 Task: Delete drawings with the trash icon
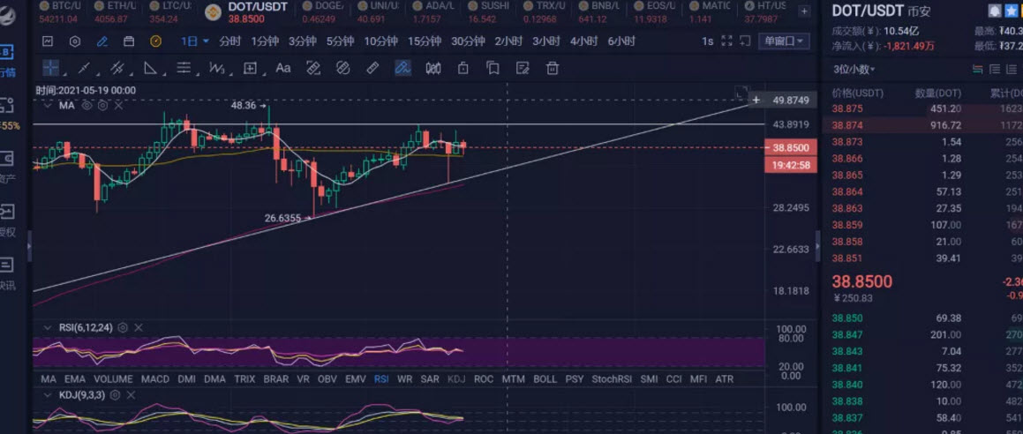point(553,68)
